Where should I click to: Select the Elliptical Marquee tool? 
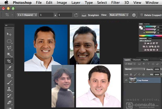click(9, 41)
